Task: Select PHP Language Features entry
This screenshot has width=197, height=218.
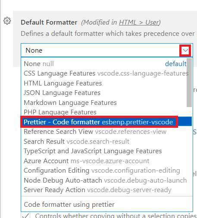Action: (x=105, y=112)
